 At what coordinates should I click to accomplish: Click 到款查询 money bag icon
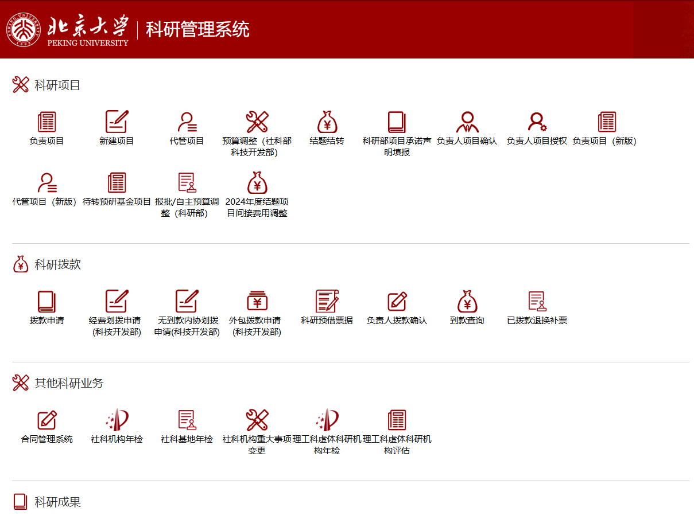[x=467, y=302]
